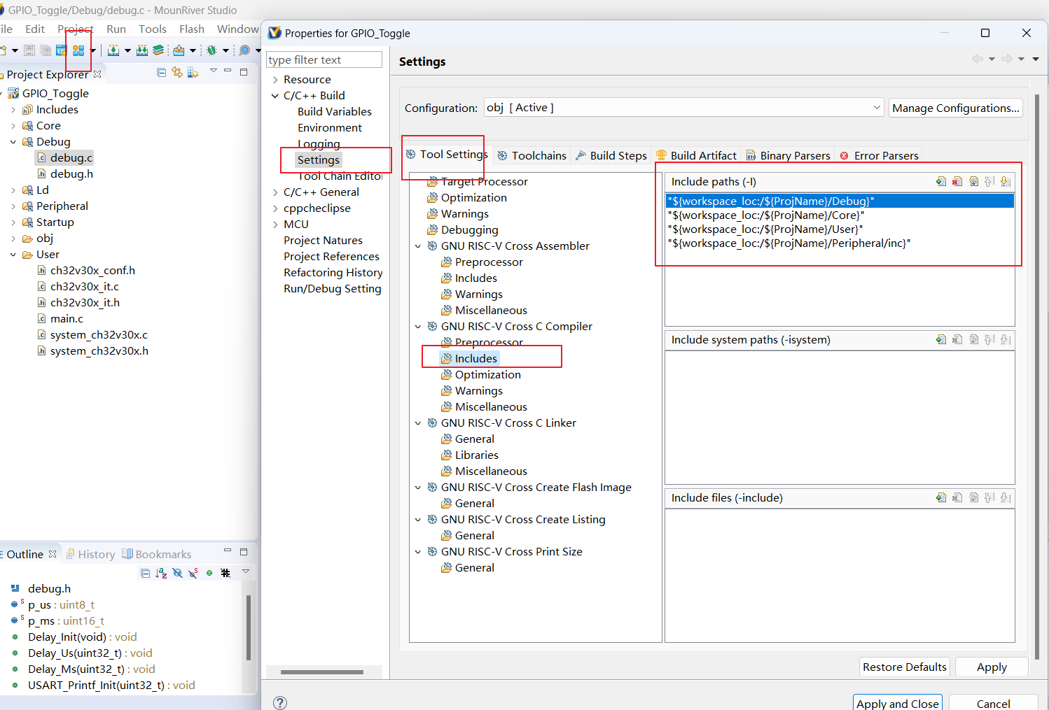Click the build all toolbar icon
This screenshot has height=710, width=1049.
142,50
